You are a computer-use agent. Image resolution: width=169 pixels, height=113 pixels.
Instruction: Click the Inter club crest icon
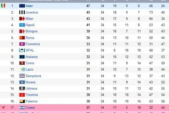(22, 6)
